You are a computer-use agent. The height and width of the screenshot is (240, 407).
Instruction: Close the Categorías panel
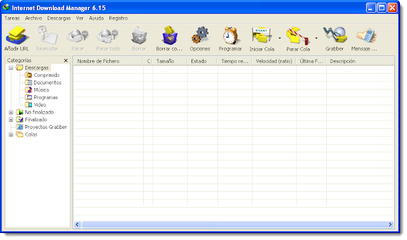(66, 60)
